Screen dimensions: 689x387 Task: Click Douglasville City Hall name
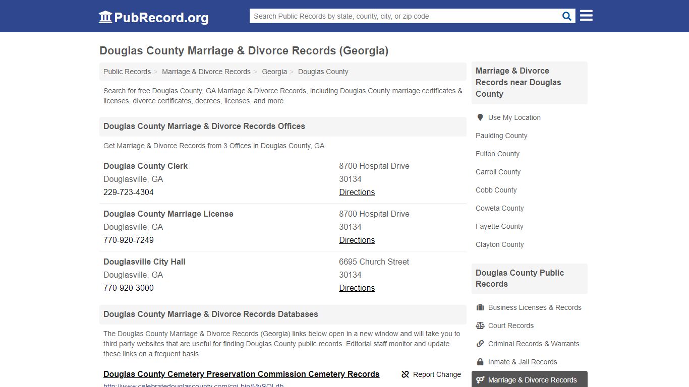pyautogui.click(x=144, y=262)
